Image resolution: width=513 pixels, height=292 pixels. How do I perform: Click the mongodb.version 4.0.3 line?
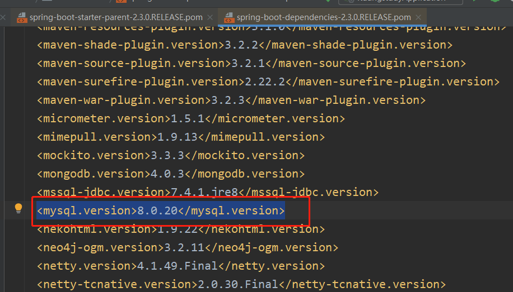pos(171,174)
